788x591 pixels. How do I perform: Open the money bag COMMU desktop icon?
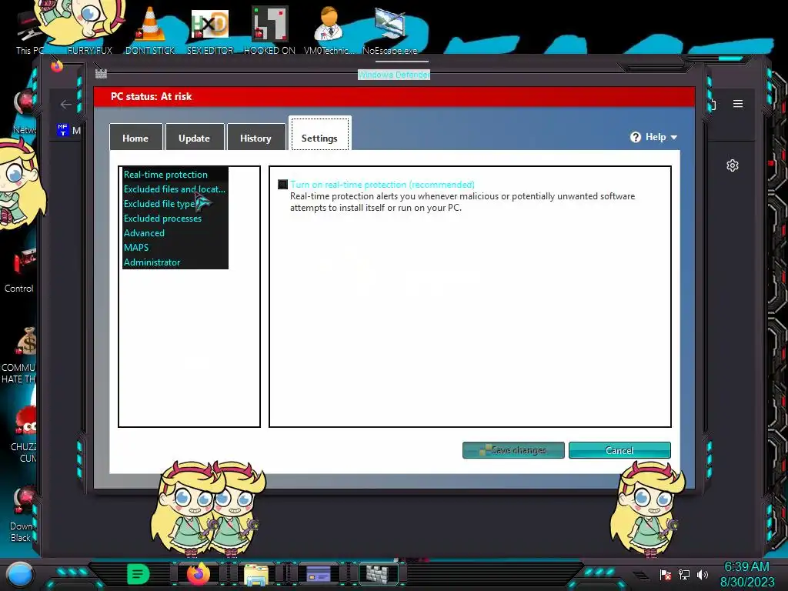pos(20,356)
